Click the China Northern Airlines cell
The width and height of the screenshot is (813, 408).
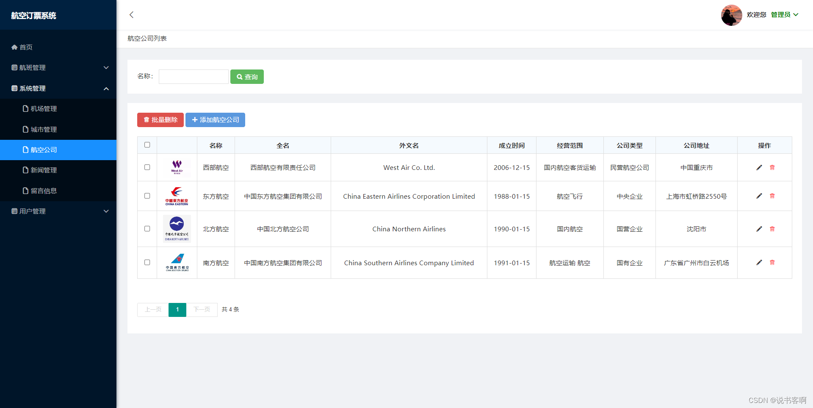pyautogui.click(x=409, y=229)
